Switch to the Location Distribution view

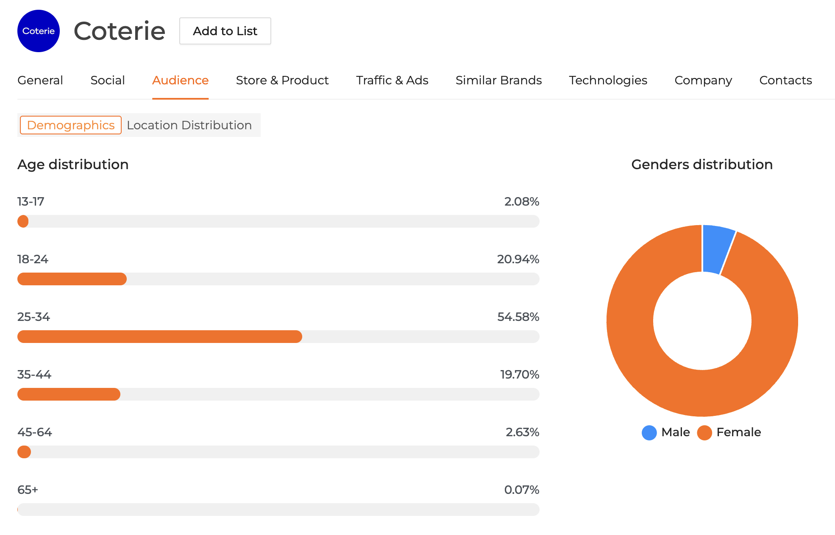click(x=189, y=125)
